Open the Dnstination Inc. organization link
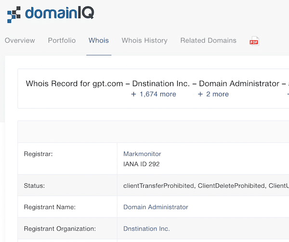The height and width of the screenshot is (242, 289). coord(146,229)
